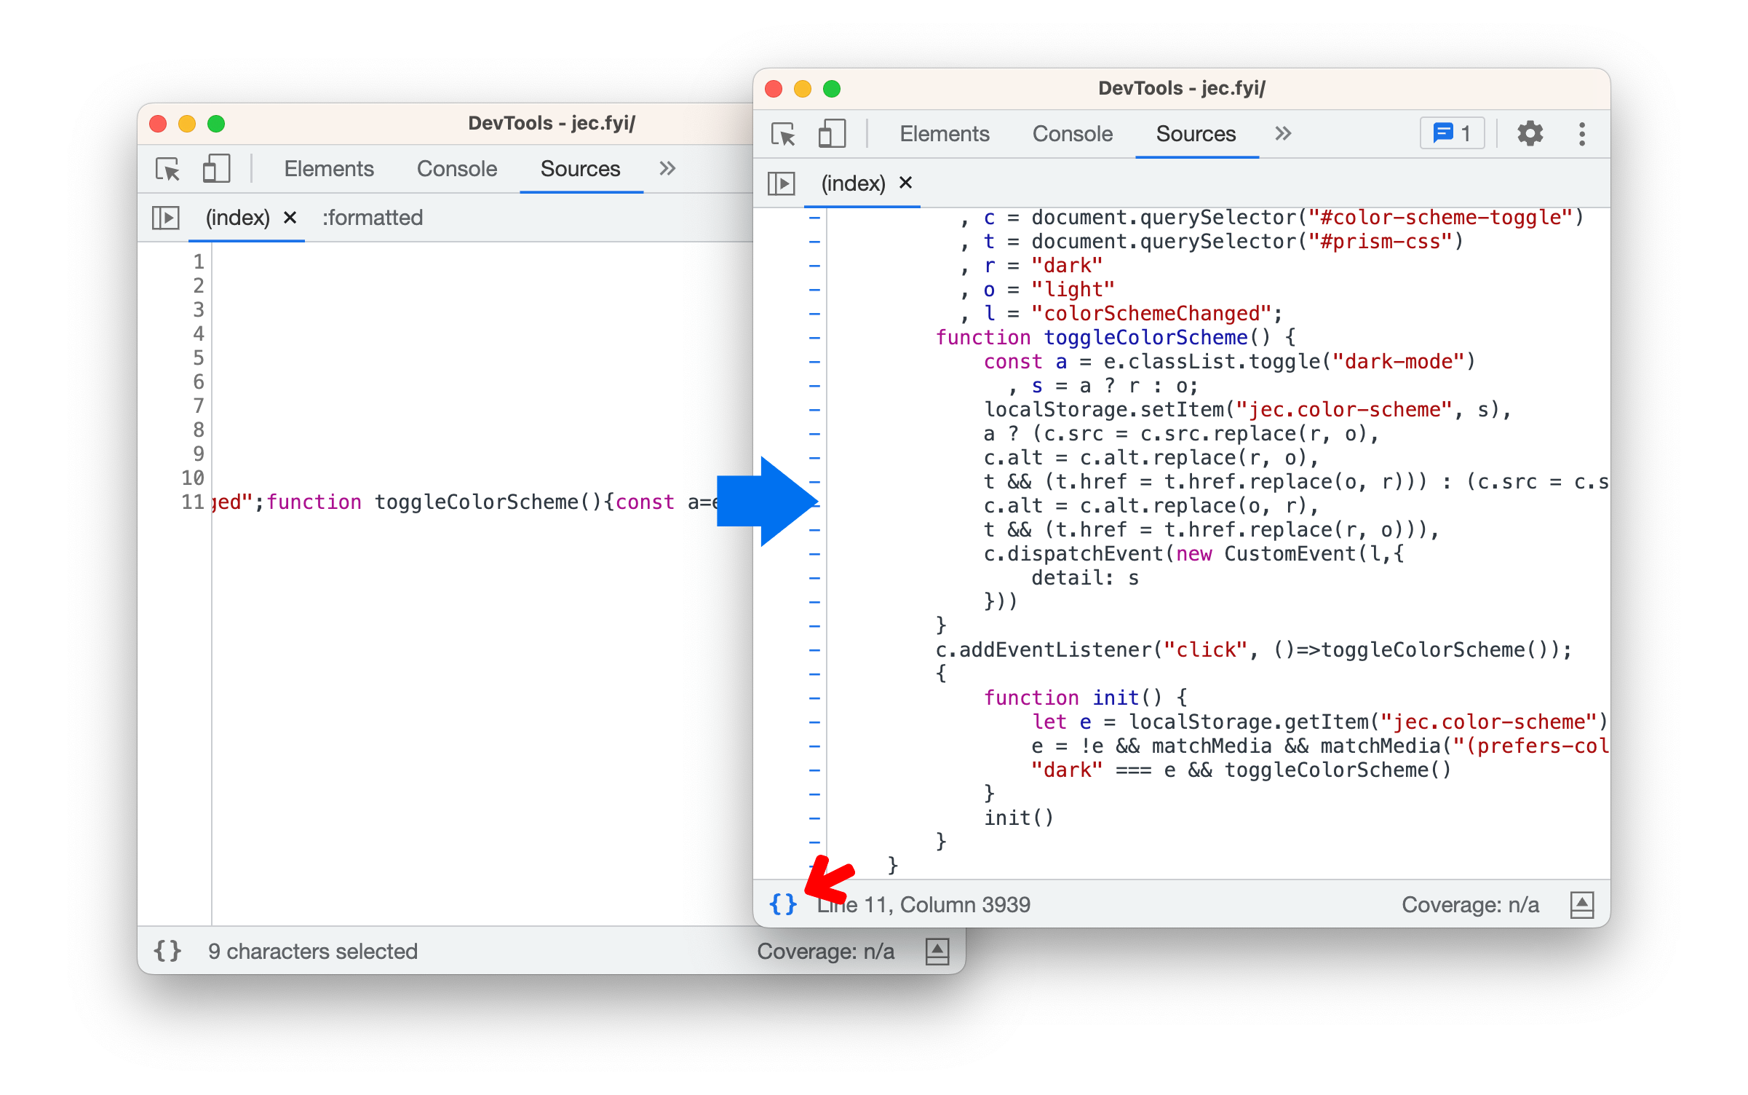This screenshot has width=1748, height=1095.
Task: Click the pretty-print formatter icon
Action: 782,904
